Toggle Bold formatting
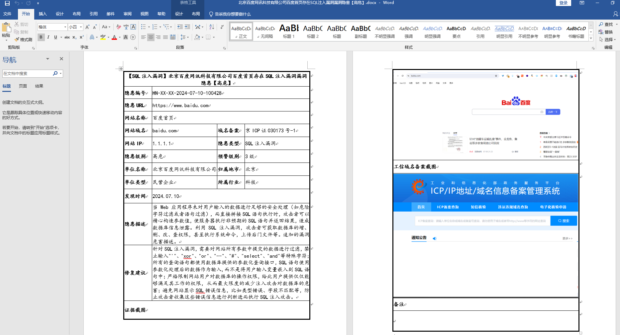 41,37
